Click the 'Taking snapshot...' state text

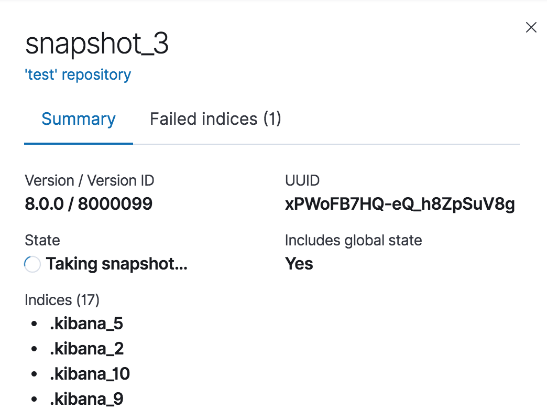click(116, 264)
